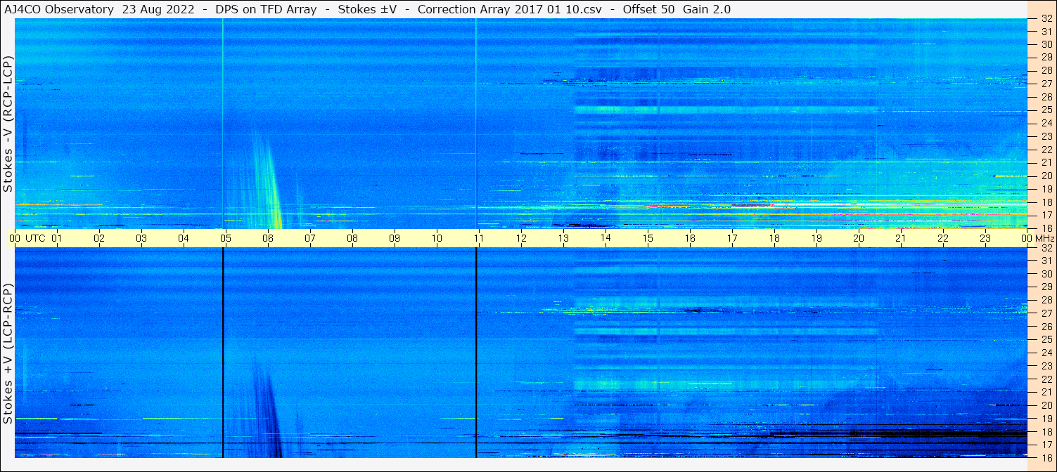Click the 32 MHz label of Stokes -V panel
The height and width of the screenshot is (472, 1057).
coord(1046,19)
